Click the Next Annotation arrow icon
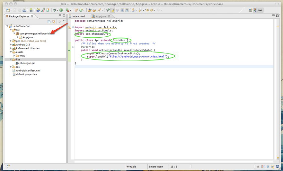Image resolution: width=283 pixels, height=171 pixels. coord(133,10)
